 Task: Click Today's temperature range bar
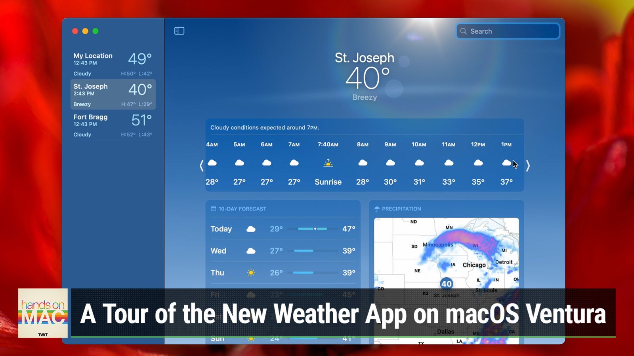(315, 229)
